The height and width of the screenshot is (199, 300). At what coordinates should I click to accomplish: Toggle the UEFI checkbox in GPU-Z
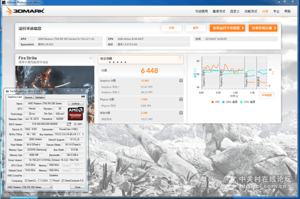pos(75,124)
